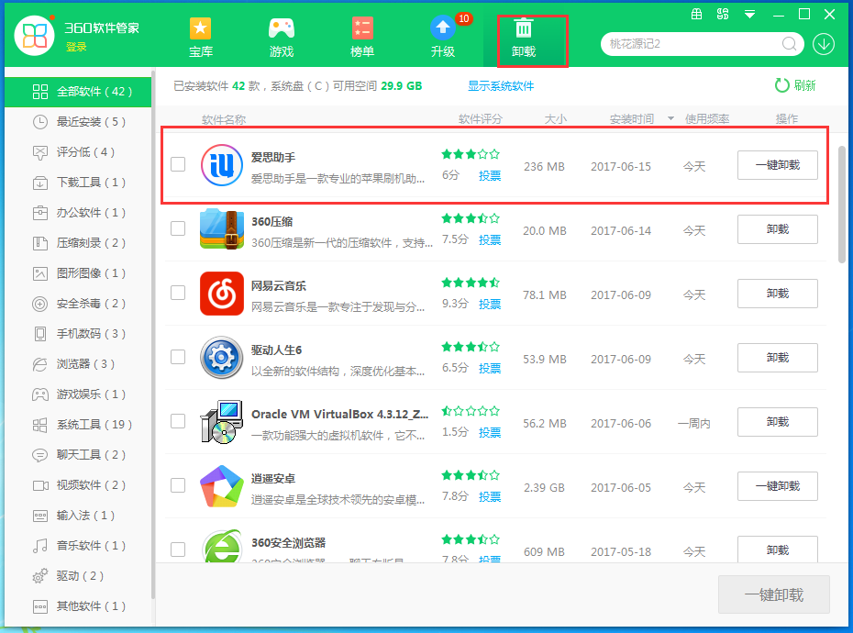The width and height of the screenshot is (853, 633).
Task: Refresh the software list with the 刷新 icon
Action: pos(782,85)
